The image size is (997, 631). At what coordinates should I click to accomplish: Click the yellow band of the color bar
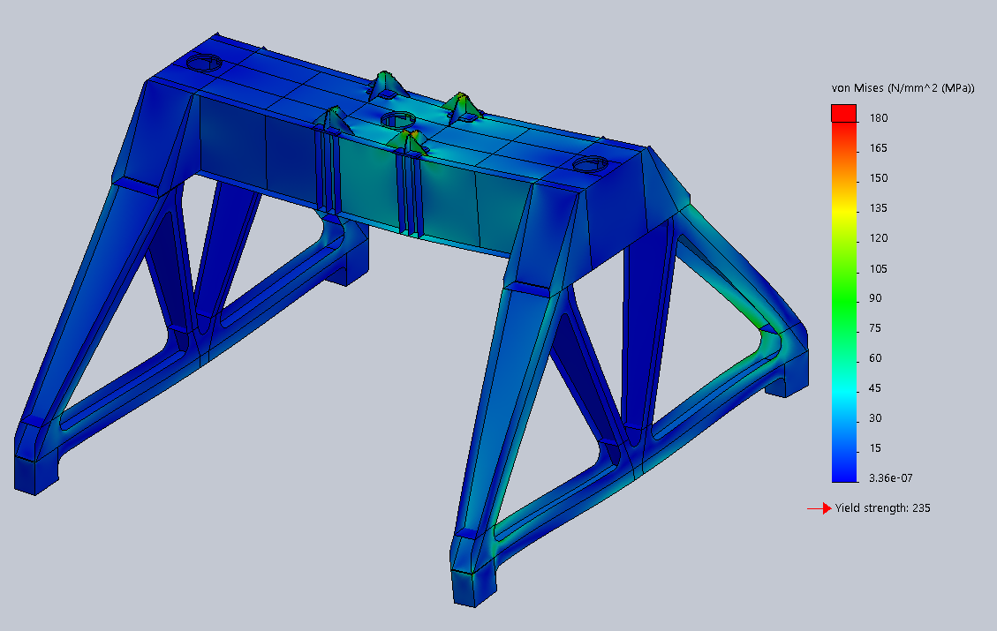844,208
